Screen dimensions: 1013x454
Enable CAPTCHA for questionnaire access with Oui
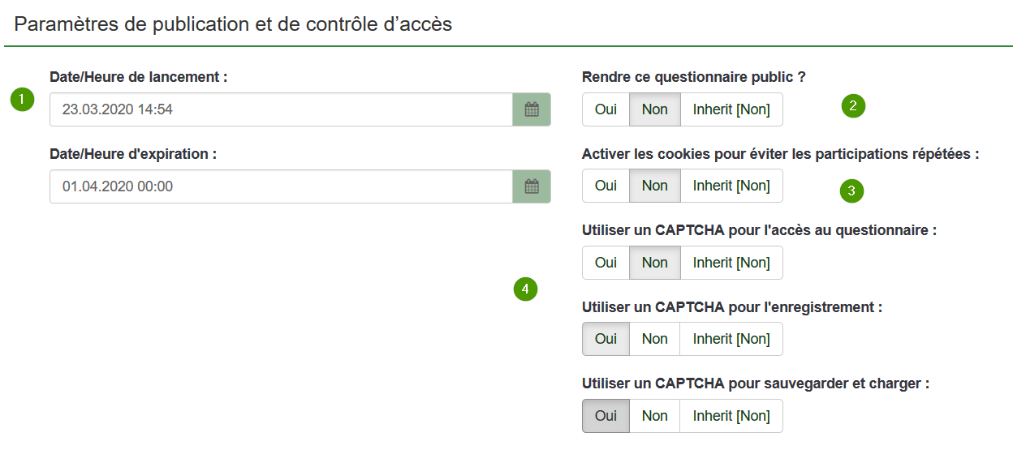(606, 263)
